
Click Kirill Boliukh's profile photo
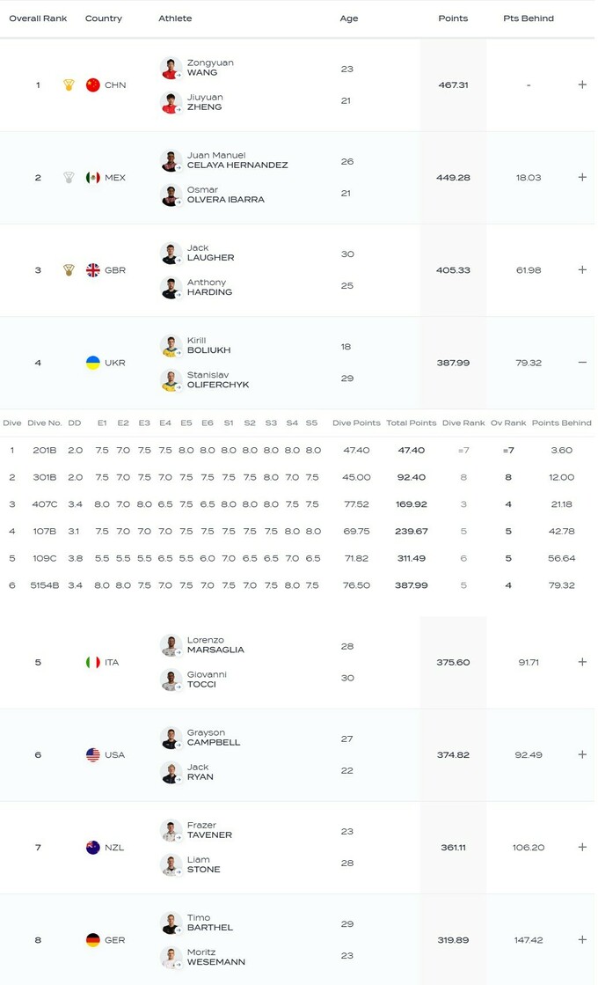171,346
